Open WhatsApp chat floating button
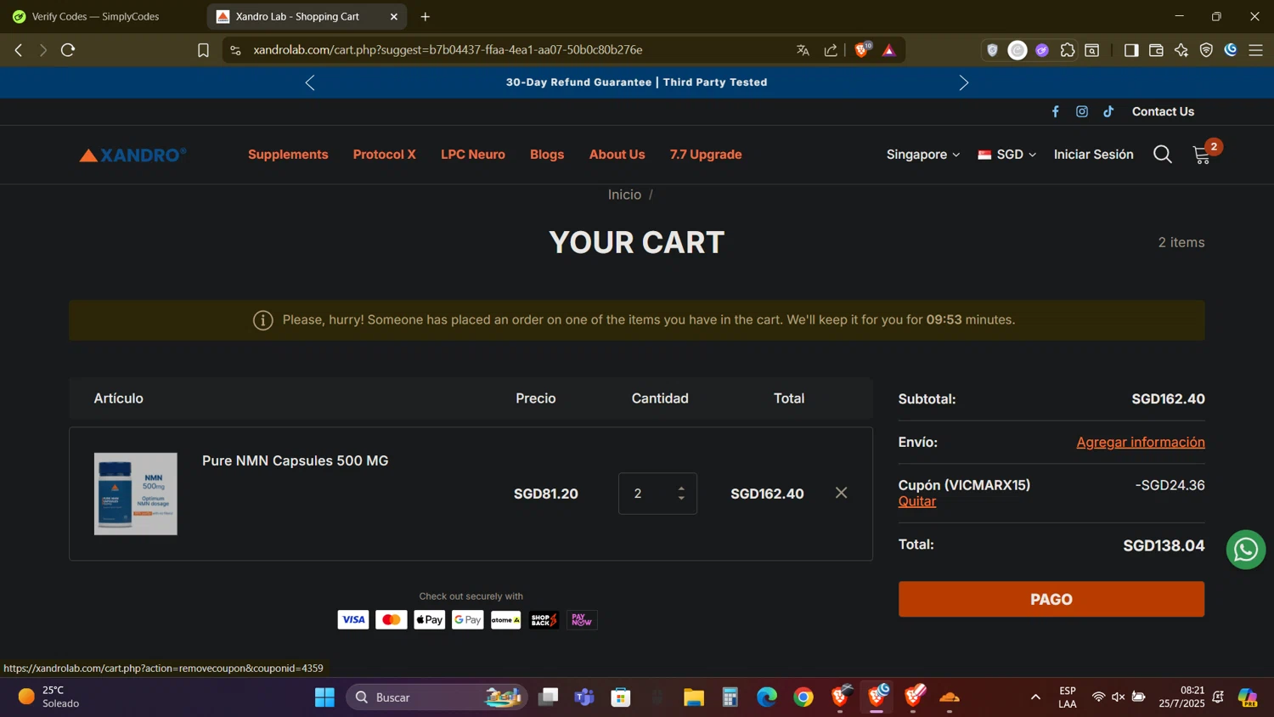 tap(1245, 550)
